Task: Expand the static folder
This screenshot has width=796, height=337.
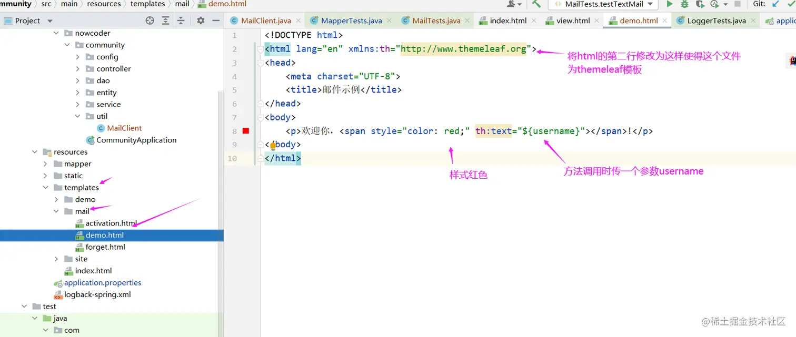Action: click(46, 176)
